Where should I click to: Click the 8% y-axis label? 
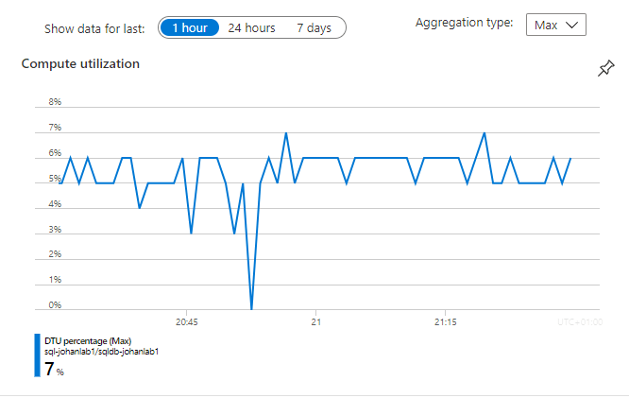(55, 102)
